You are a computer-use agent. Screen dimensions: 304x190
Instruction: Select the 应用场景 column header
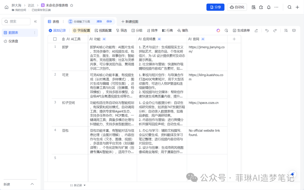[162, 39]
